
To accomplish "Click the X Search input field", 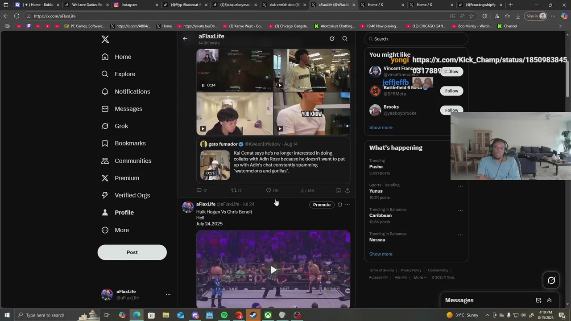I will (416, 39).
